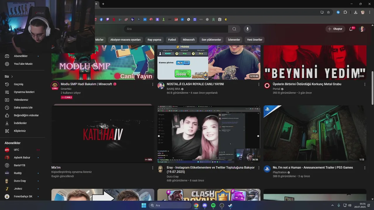The height and width of the screenshot is (210, 374).
Task: Open Spotify from the taskbar
Action: pos(213,205)
